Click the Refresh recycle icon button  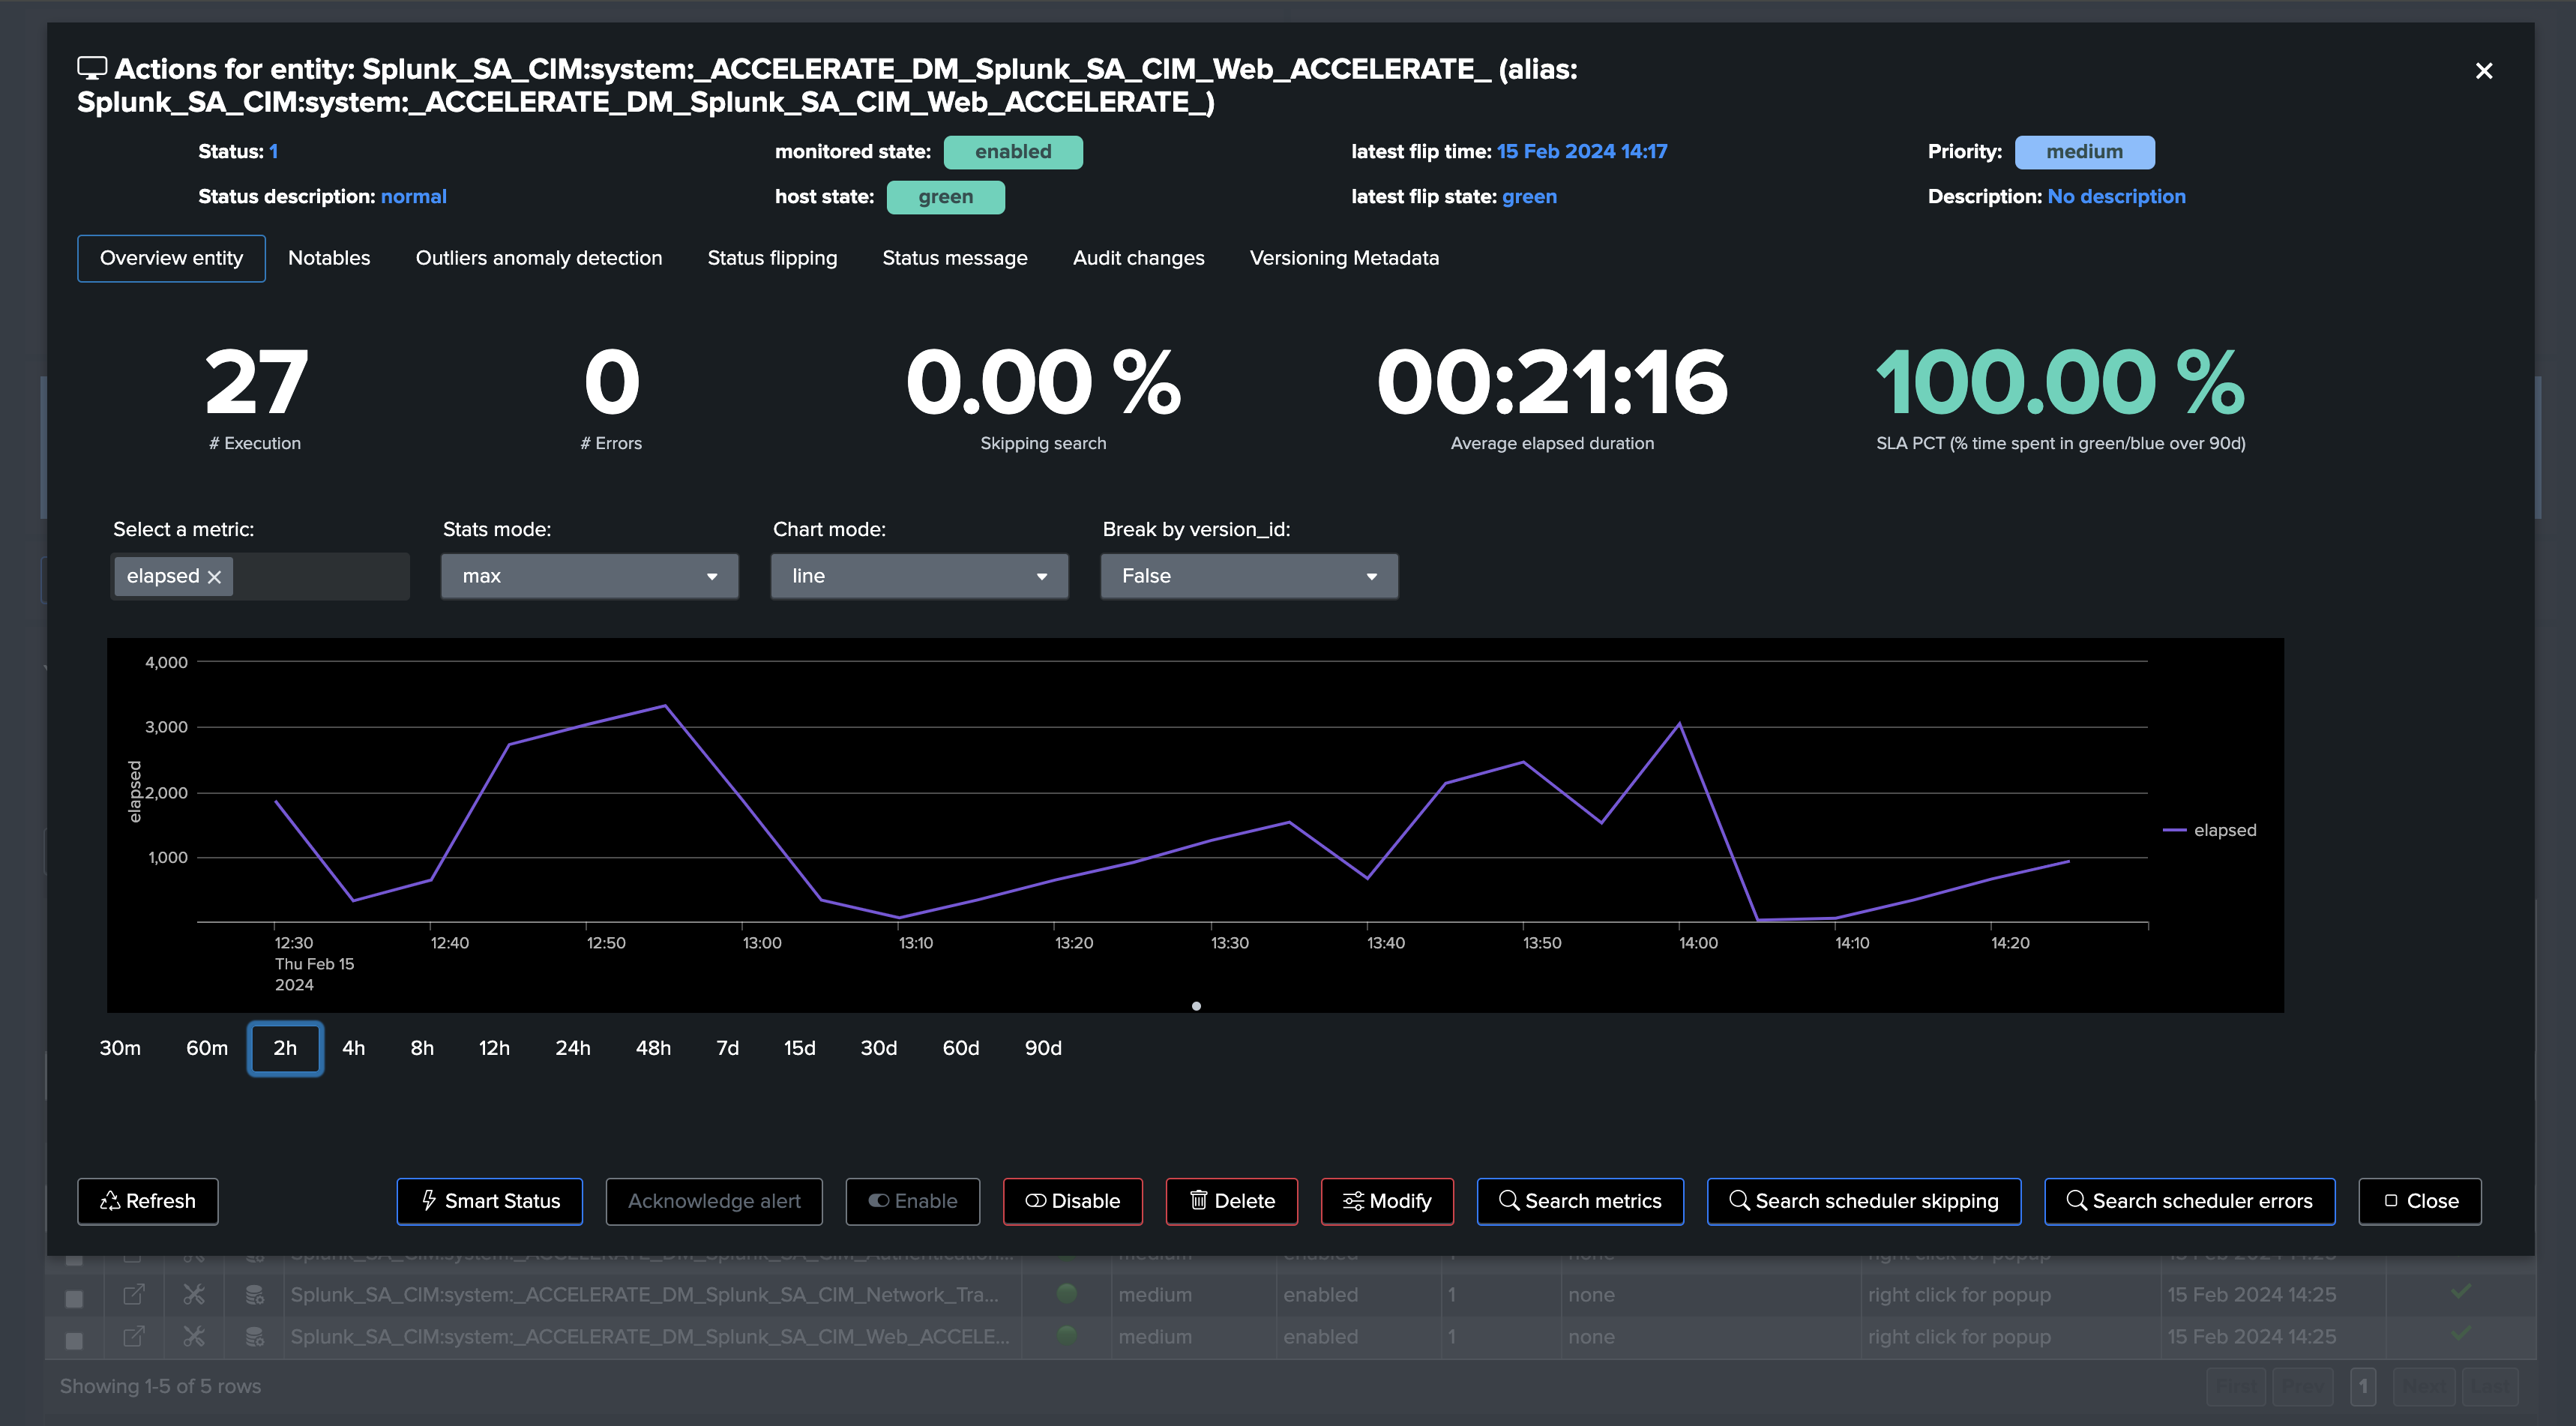pyautogui.click(x=148, y=1201)
